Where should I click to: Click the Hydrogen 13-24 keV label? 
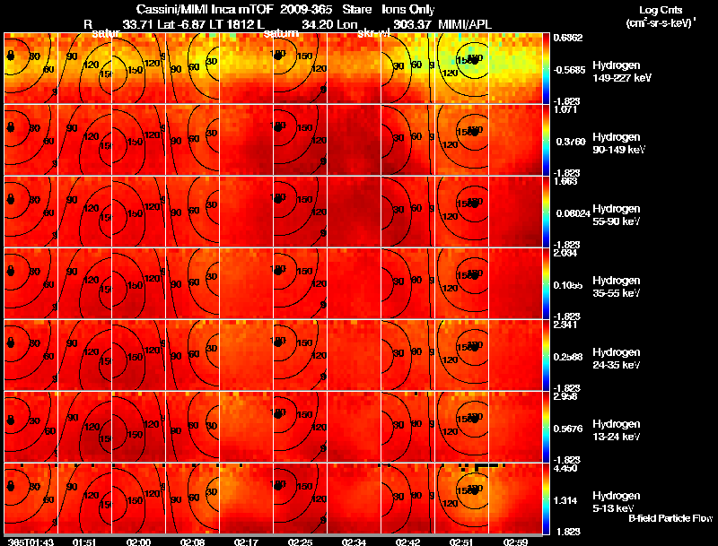pos(617,430)
